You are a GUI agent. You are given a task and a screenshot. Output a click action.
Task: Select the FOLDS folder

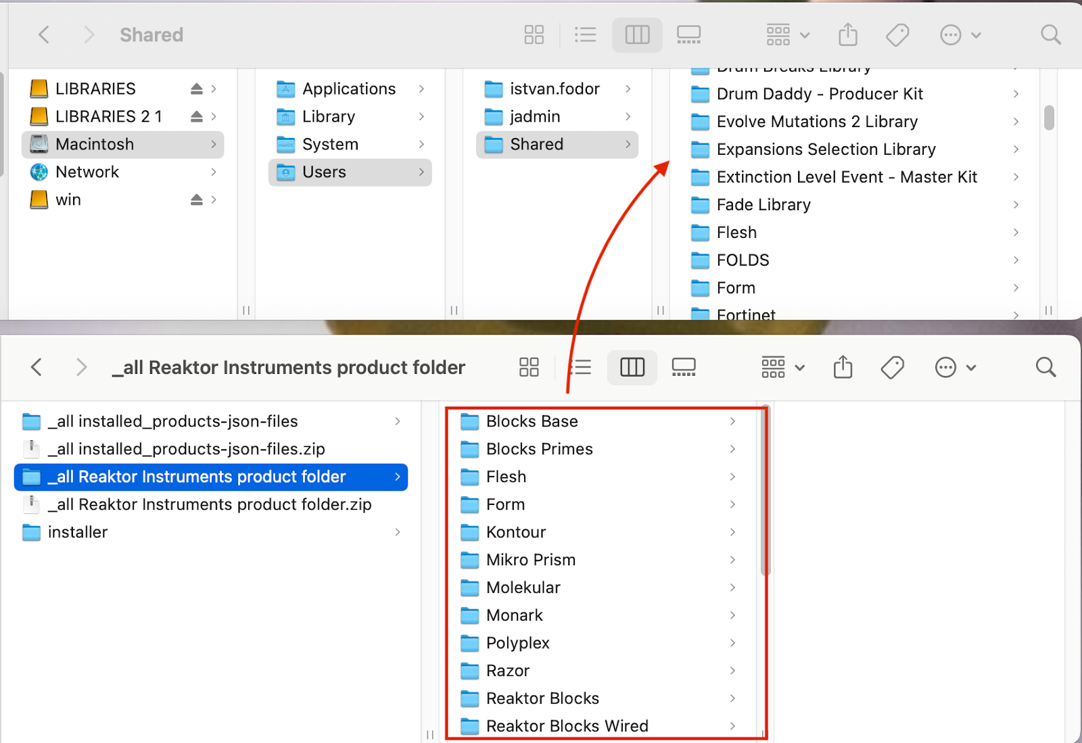(855, 260)
